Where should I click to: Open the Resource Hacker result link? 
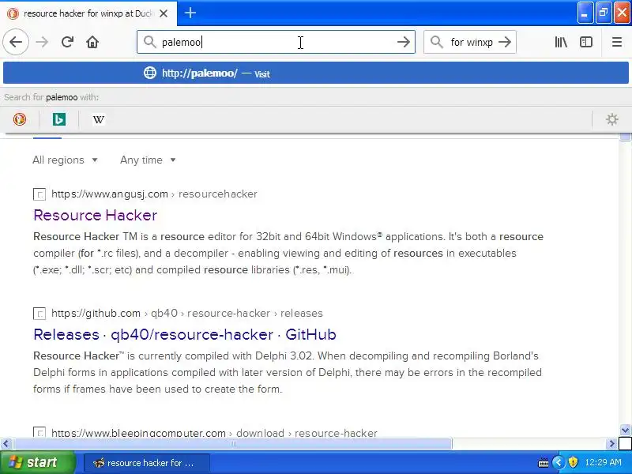click(x=95, y=215)
